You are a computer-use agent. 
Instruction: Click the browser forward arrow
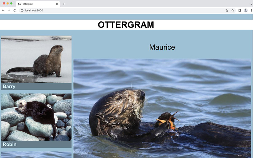[9, 10]
